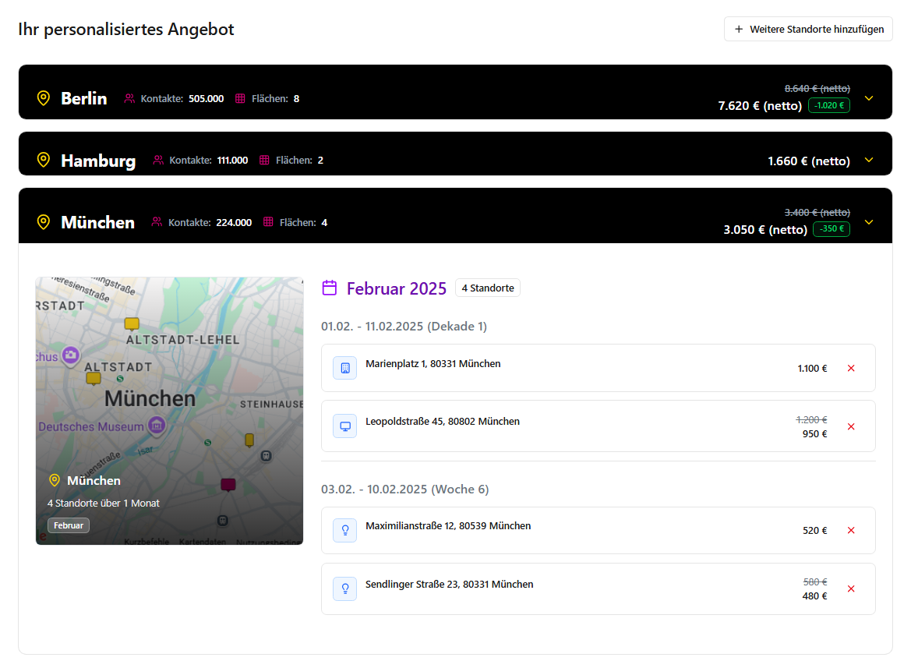
Task: Click Weitere Standorte hinzufügen button
Action: click(808, 30)
